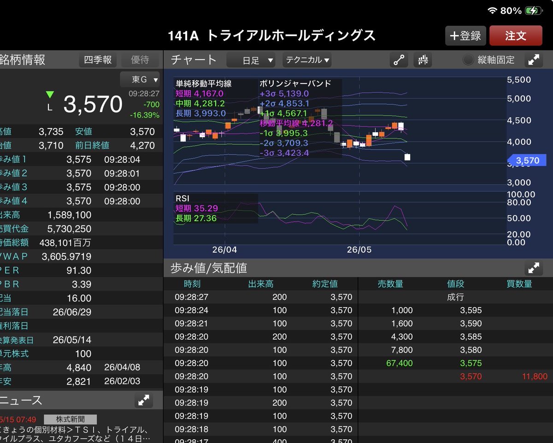
Task: Open the 日足 timeframe dropdown
Action: (x=251, y=60)
